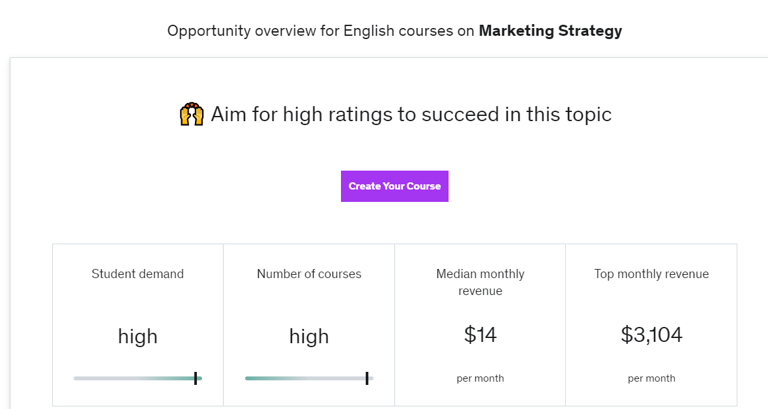Click the raised hands celebration emoji

192,115
